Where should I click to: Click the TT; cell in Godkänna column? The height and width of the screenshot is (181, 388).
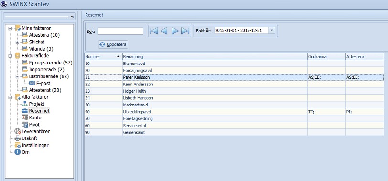click(x=326, y=112)
